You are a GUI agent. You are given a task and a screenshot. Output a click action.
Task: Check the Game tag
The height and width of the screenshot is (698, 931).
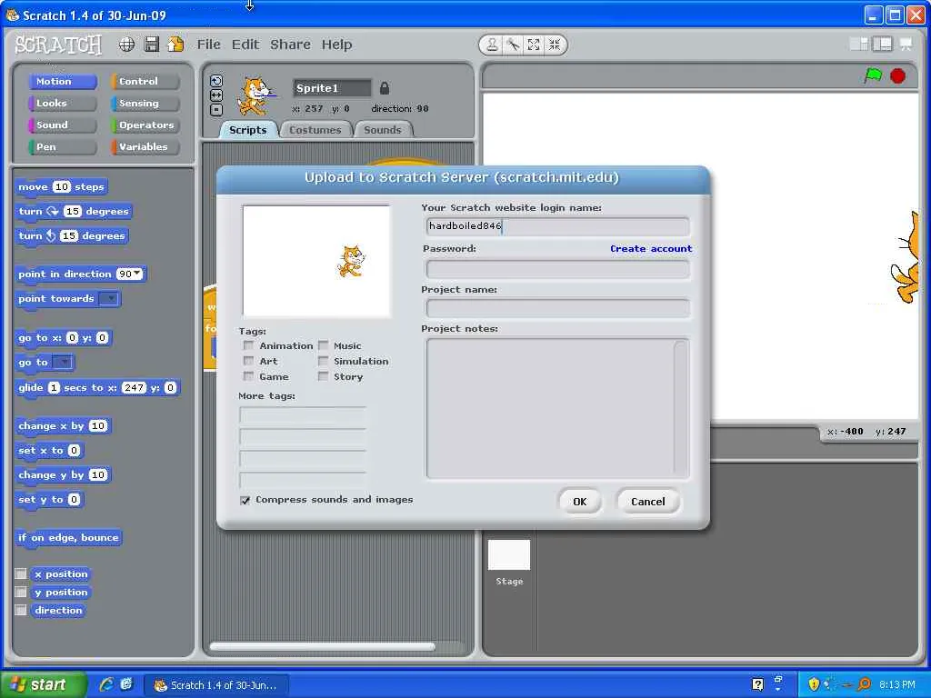tap(249, 376)
